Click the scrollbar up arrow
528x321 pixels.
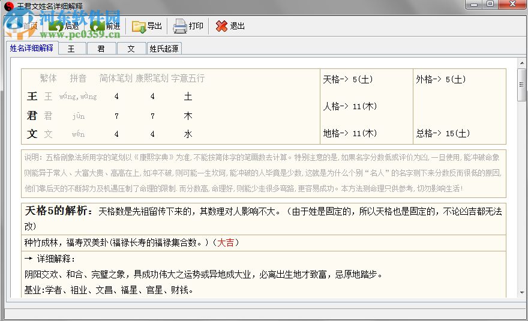[521, 63]
